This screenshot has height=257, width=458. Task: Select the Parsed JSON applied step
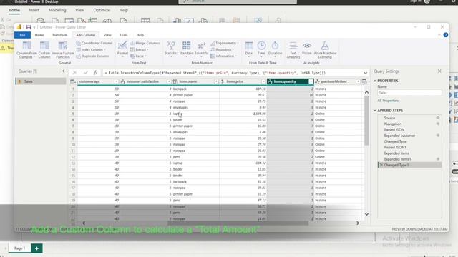tap(394, 130)
